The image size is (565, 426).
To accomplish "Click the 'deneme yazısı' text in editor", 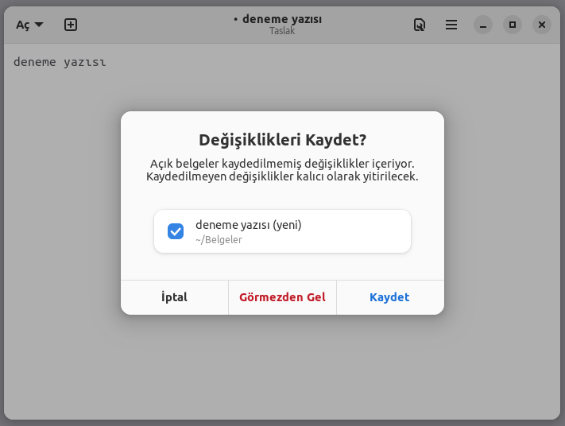I will [60, 62].
